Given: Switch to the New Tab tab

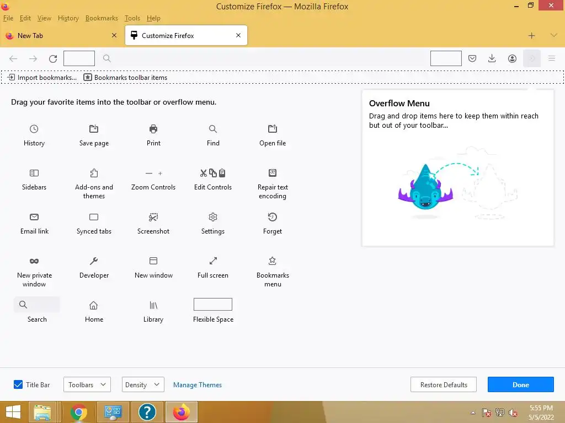Looking at the screenshot, I should coord(61,35).
